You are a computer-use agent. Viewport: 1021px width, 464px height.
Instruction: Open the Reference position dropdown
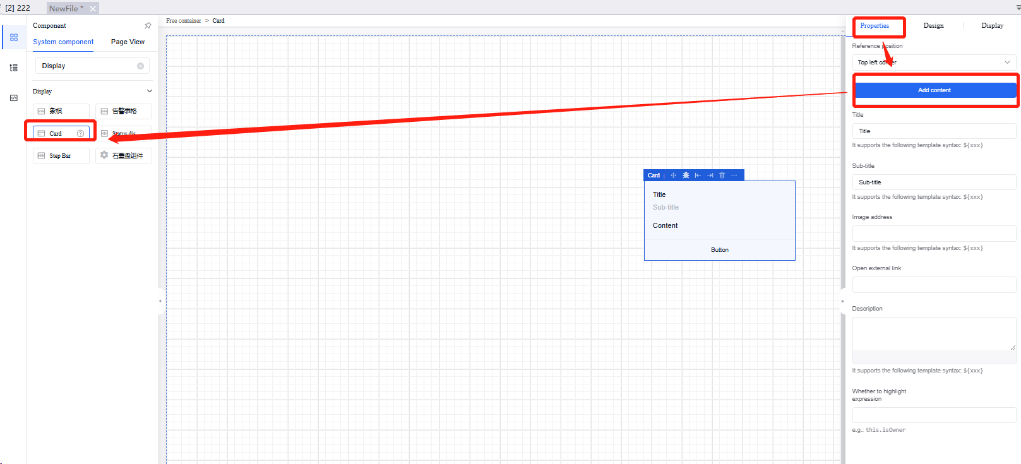[934, 62]
